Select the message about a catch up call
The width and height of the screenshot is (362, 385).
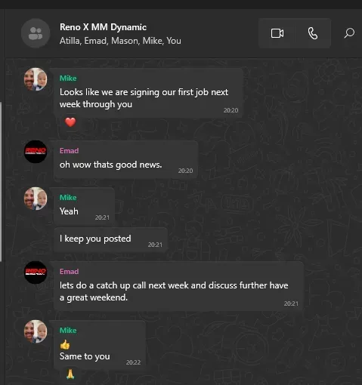pos(178,286)
